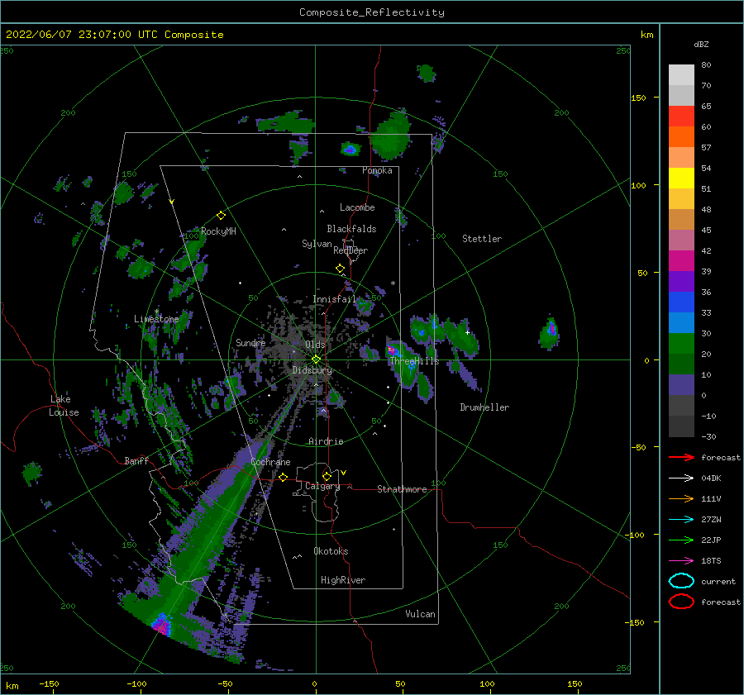Click the yellow diamond marker above Calgary

click(x=327, y=476)
